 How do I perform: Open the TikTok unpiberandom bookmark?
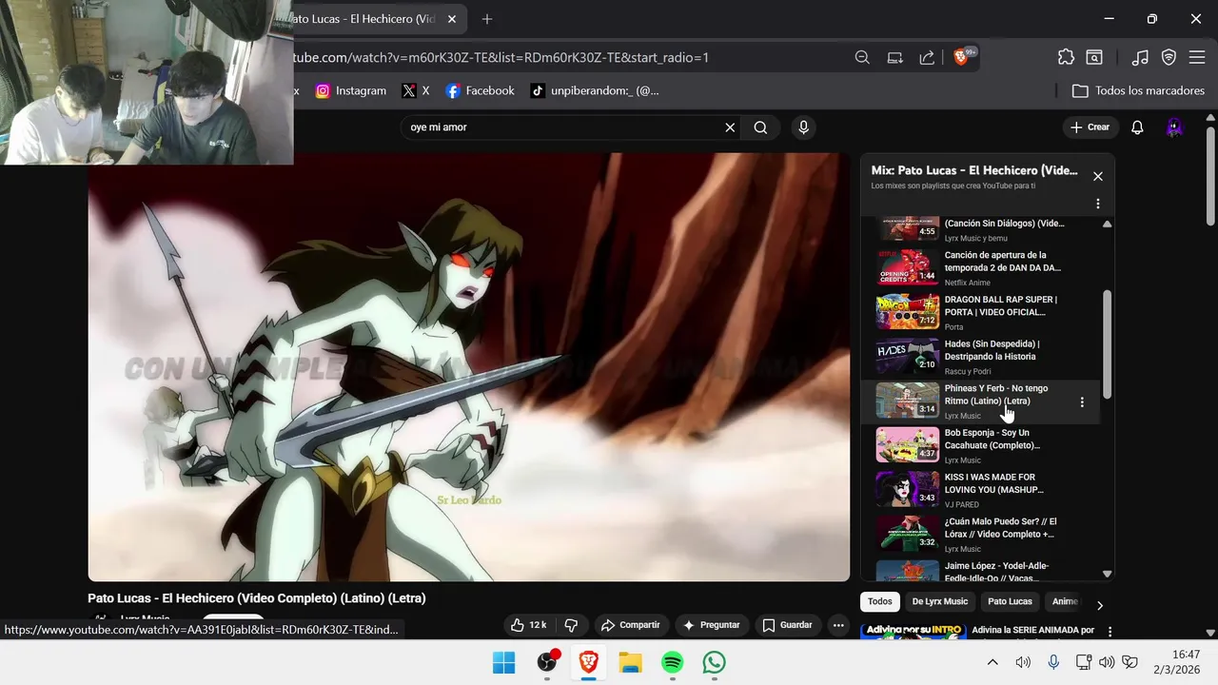pos(595,90)
